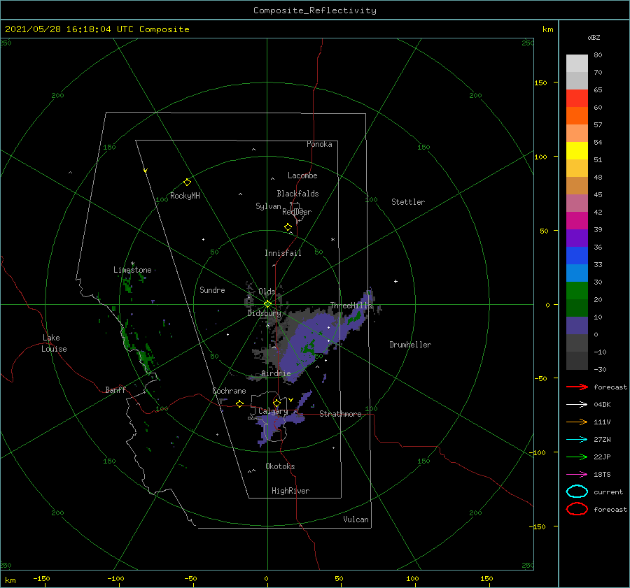Click the magenta 18TS arrow icon
630x588 pixels.
tap(577, 475)
